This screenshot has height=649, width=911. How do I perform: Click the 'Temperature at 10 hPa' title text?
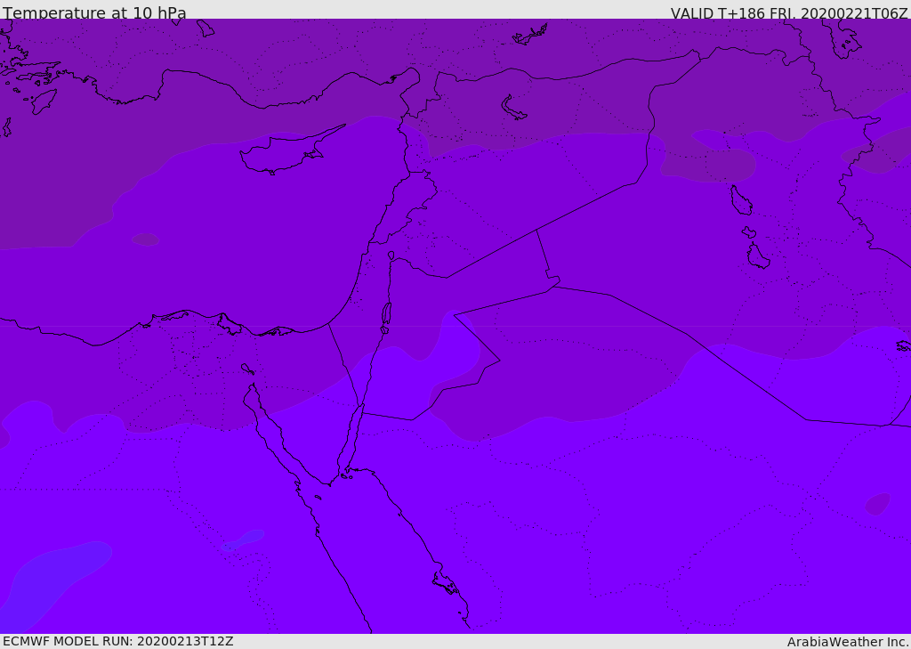[x=94, y=12]
